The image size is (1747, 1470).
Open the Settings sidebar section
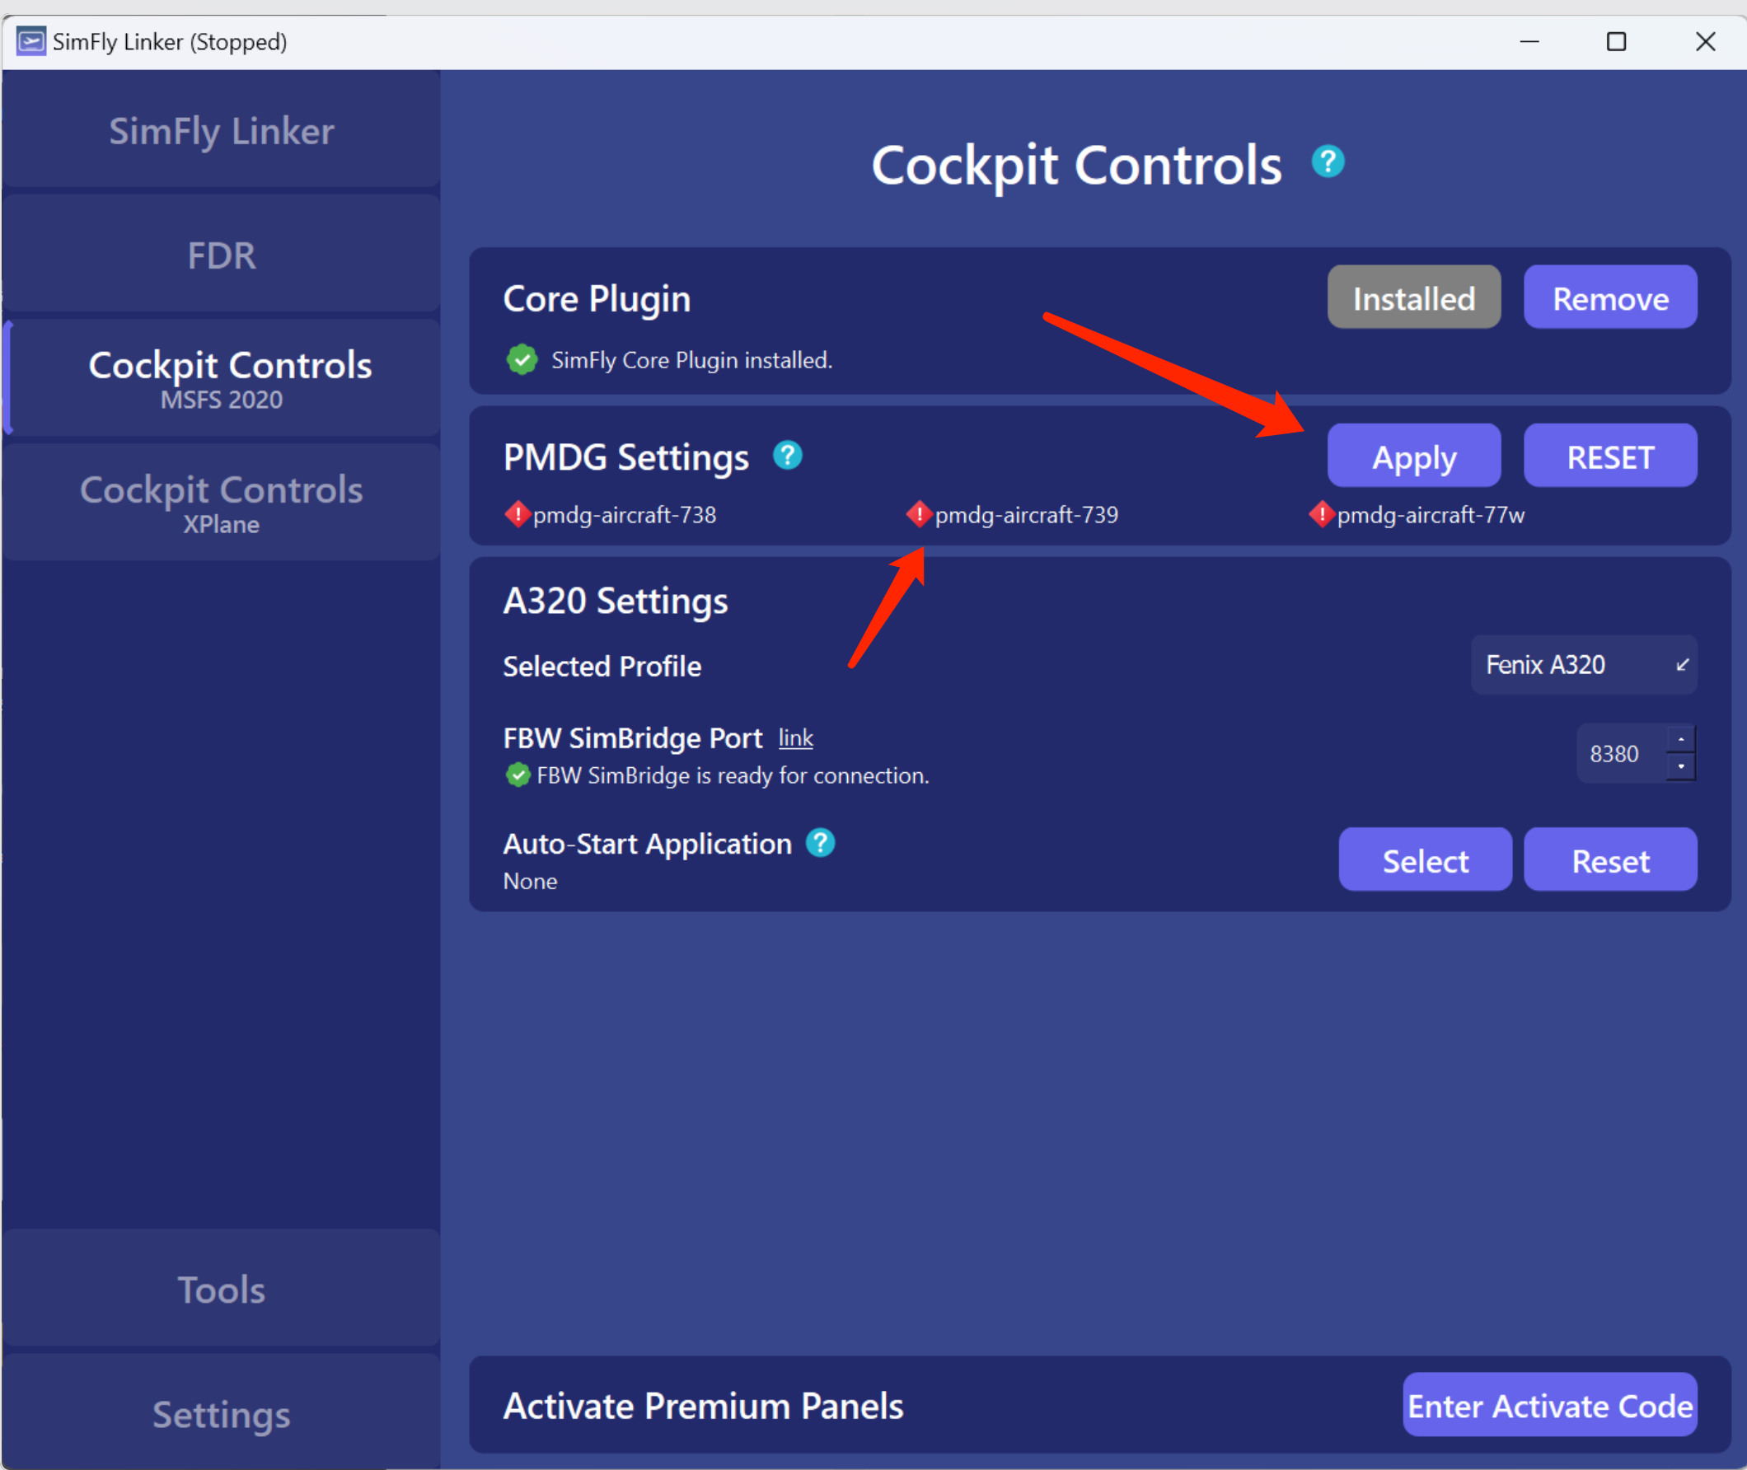[x=221, y=1414]
